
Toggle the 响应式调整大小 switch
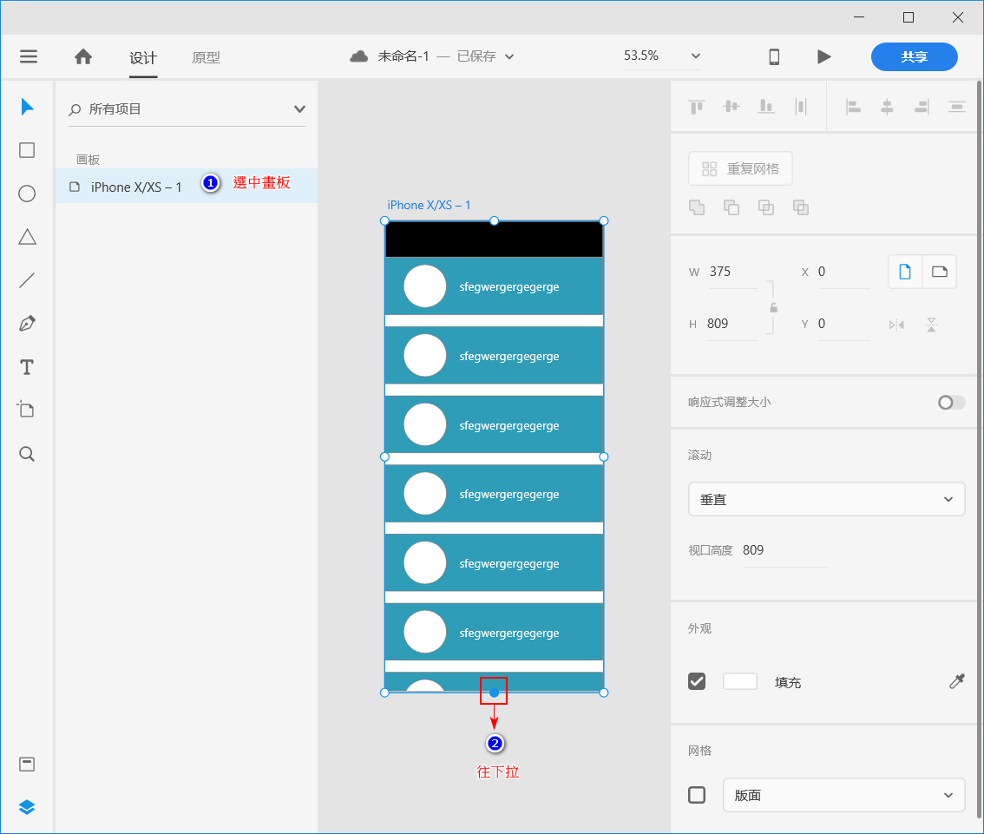click(x=950, y=402)
